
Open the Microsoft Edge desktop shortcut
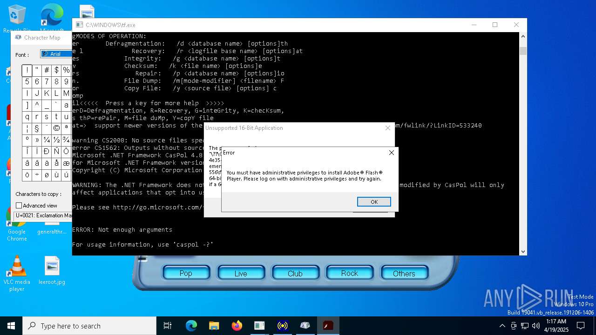pyautogui.click(x=52, y=19)
